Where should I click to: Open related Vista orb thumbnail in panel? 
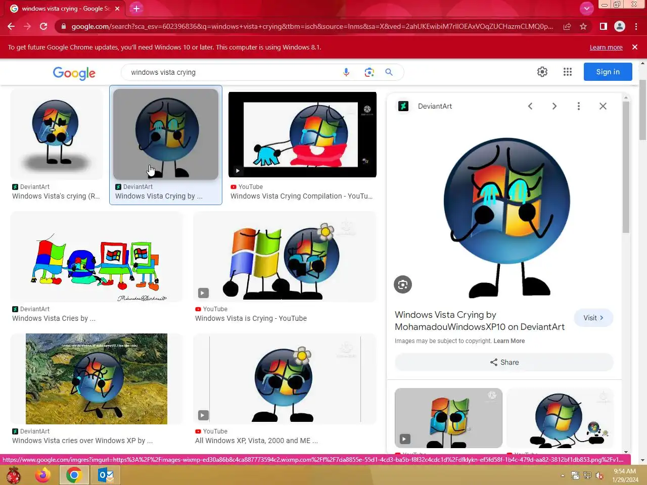(x=560, y=418)
